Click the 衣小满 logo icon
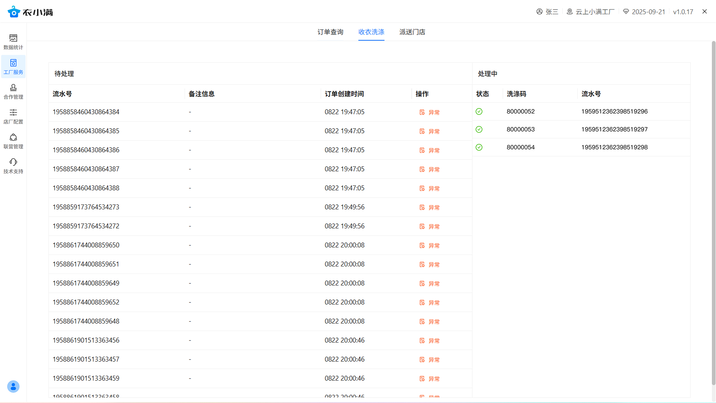The width and height of the screenshot is (716, 403). click(14, 12)
